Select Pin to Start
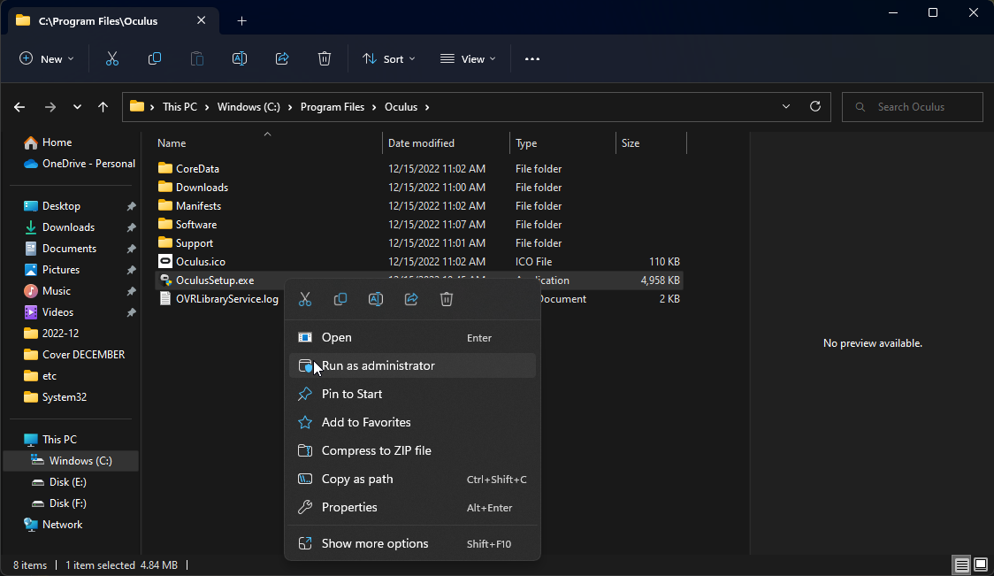 tap(413, 394)
